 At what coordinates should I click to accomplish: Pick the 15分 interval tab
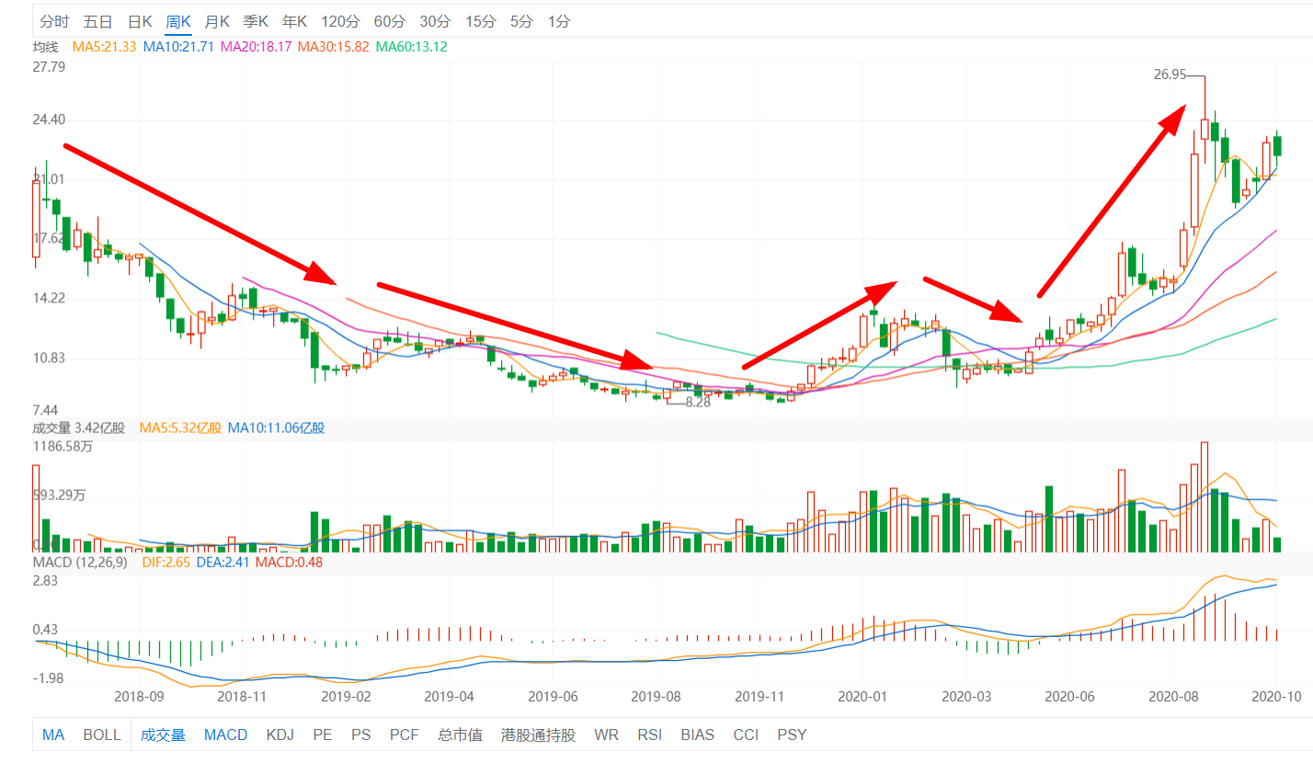point(480,21)
